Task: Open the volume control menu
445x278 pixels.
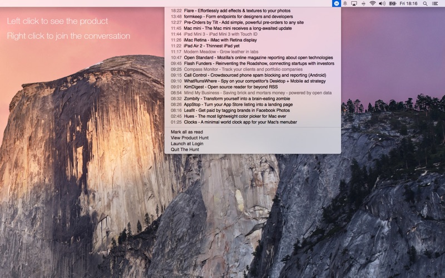Action: (382, 3)
